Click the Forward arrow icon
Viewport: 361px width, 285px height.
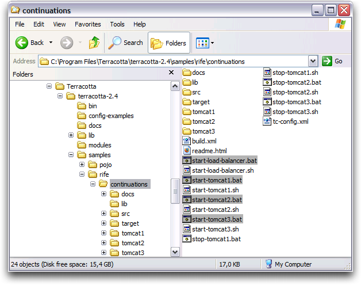point(67,43)
